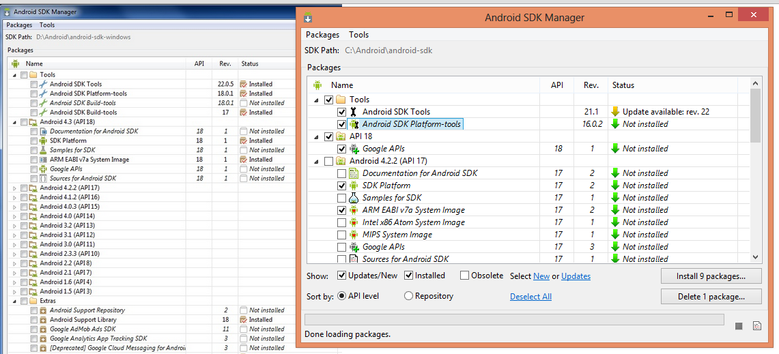Expand Android 2.3.3 (API 10) in background window

click(14, 254)
